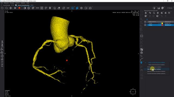The image size is (174, 97).
Task: Click the red color swatch of Other
Action: click(x=162, y=25)
